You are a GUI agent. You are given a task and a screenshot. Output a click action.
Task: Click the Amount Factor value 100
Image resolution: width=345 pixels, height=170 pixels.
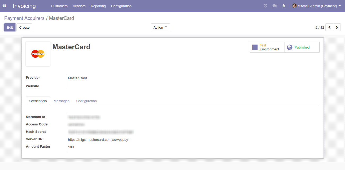(71, 147)
